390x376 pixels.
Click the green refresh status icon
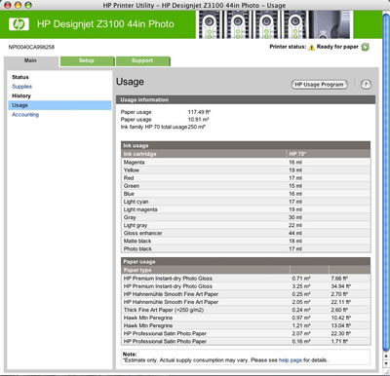click(366, 47)
